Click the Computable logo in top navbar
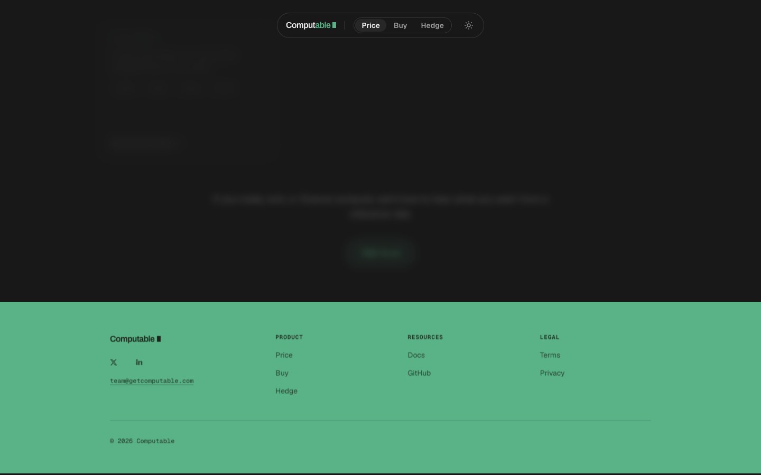 (x=311, y=25)
